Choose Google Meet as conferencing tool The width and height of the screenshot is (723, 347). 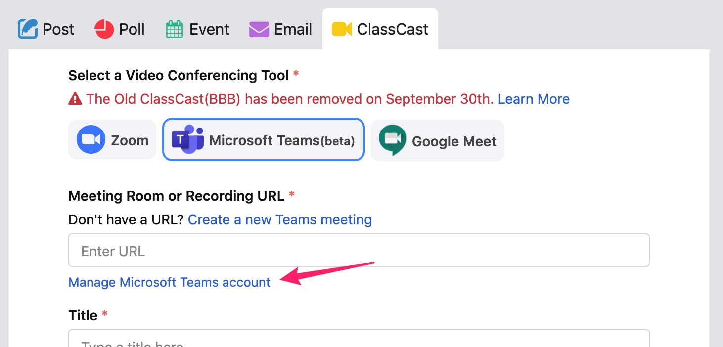click(x=438, y=140)
